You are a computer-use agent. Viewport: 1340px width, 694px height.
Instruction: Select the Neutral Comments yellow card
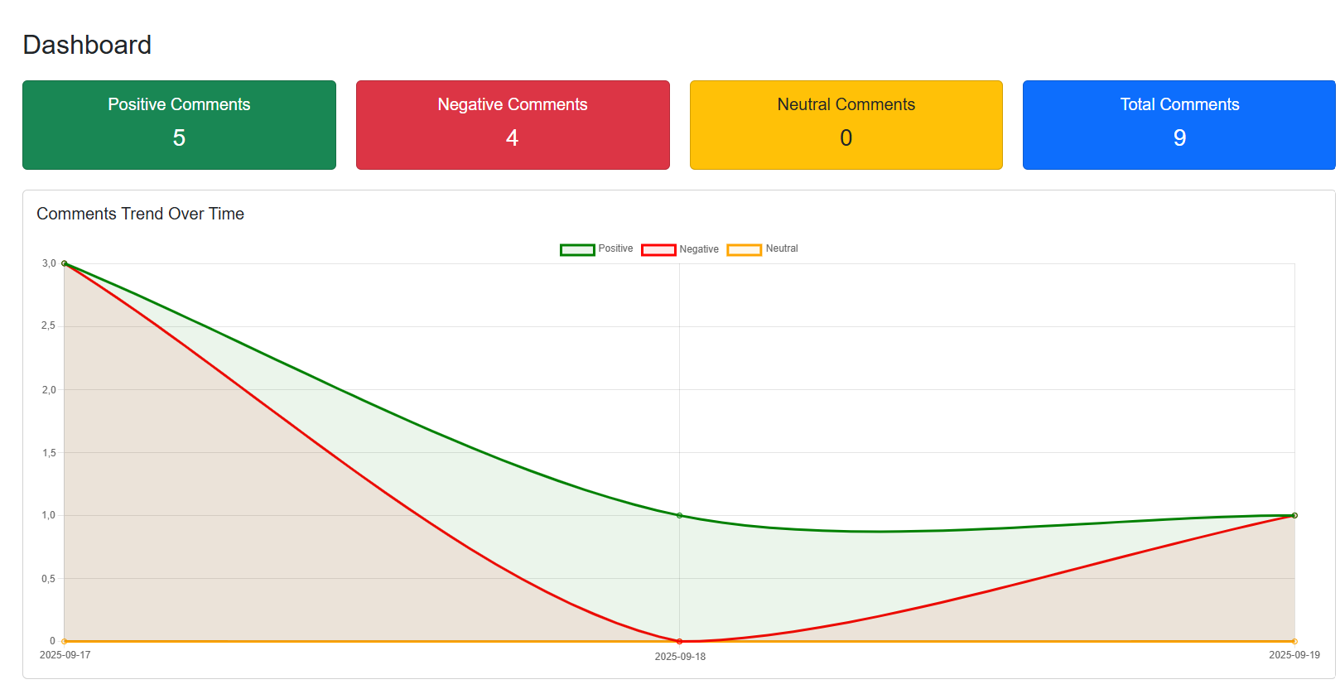tap(846, 125)
